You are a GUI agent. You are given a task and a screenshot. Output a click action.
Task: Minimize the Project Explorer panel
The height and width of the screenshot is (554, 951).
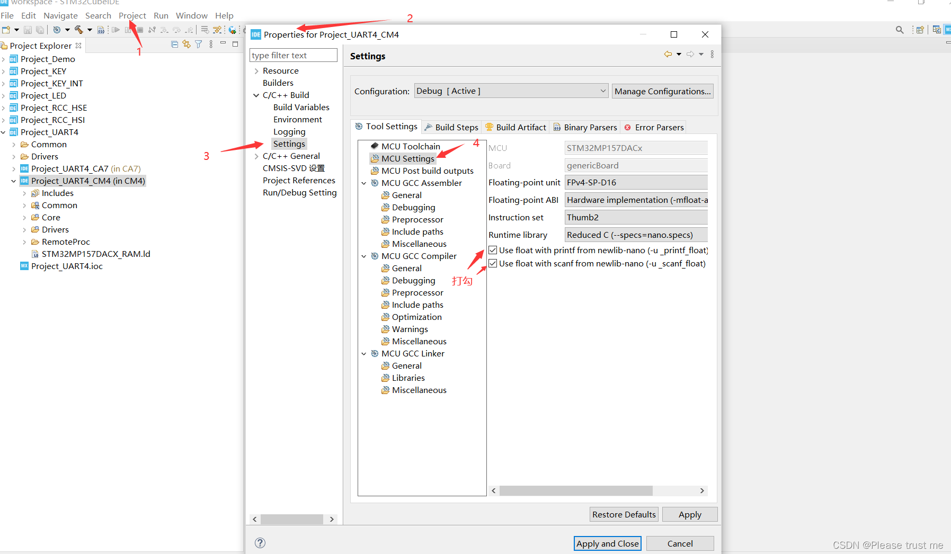(223, 42)
